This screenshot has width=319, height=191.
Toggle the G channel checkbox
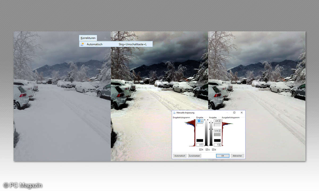tap(207, 150)
